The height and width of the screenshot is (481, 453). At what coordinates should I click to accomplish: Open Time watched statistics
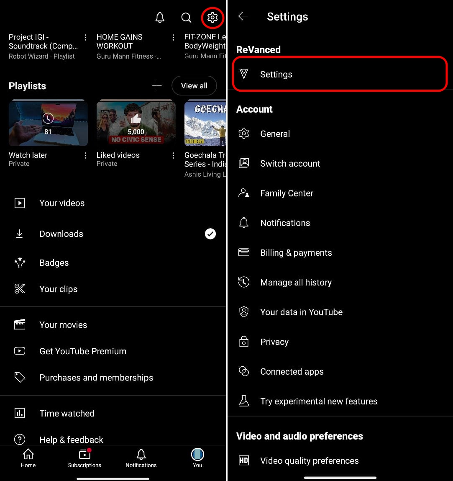[x=67, y=414]
